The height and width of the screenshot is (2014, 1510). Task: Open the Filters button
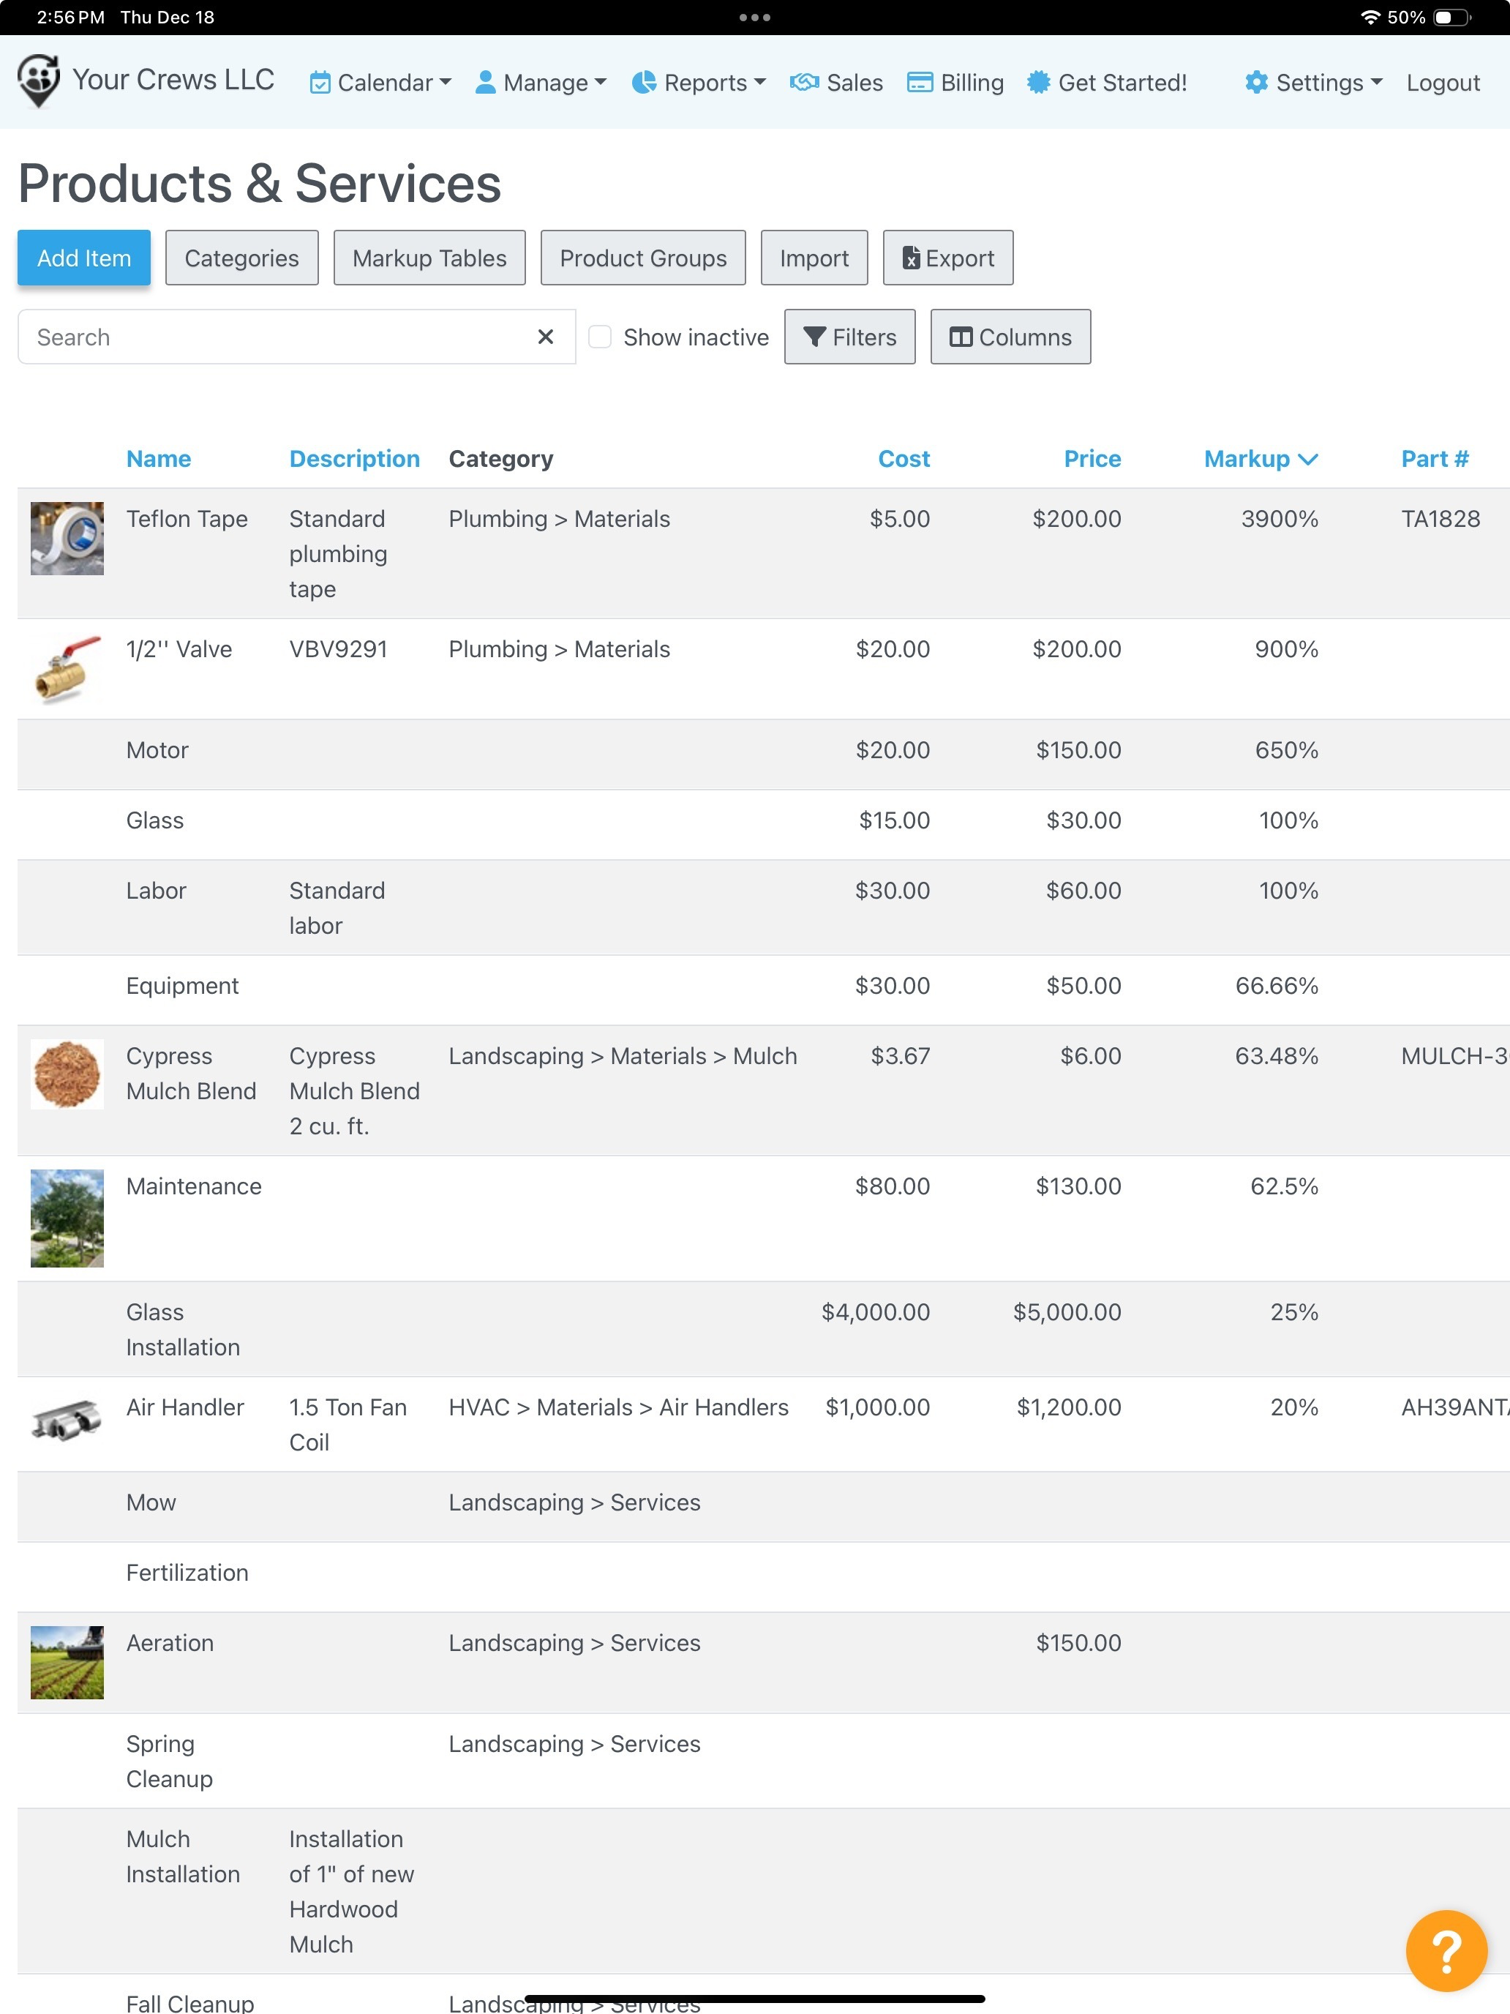[850, 337]
